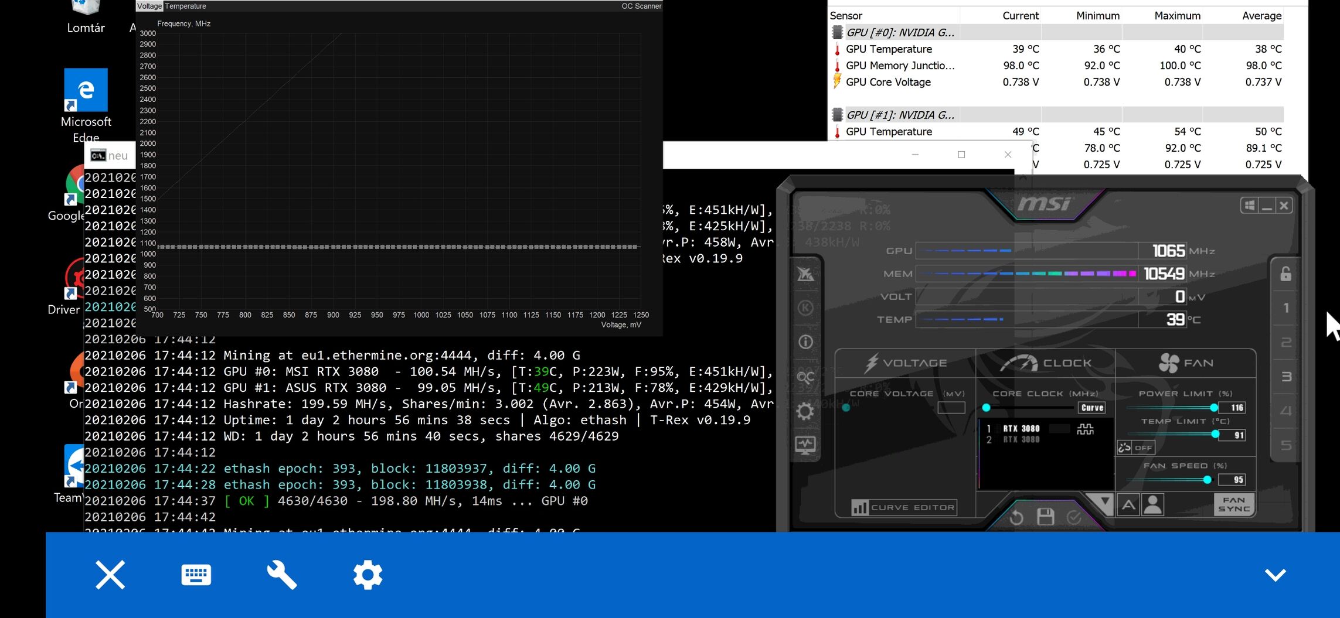Toggle Windows startup button in Afterburner
This screenshot has height=618, width=1340.
[x=1249, y=206]
